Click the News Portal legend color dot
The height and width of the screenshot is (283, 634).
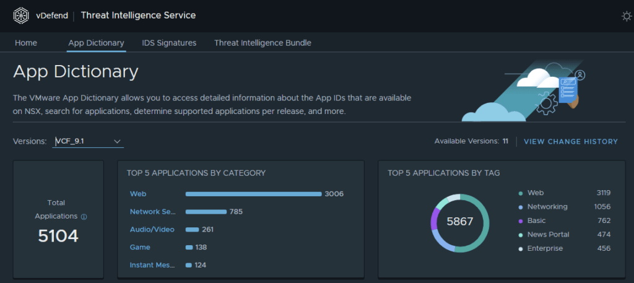click(521, 235)
